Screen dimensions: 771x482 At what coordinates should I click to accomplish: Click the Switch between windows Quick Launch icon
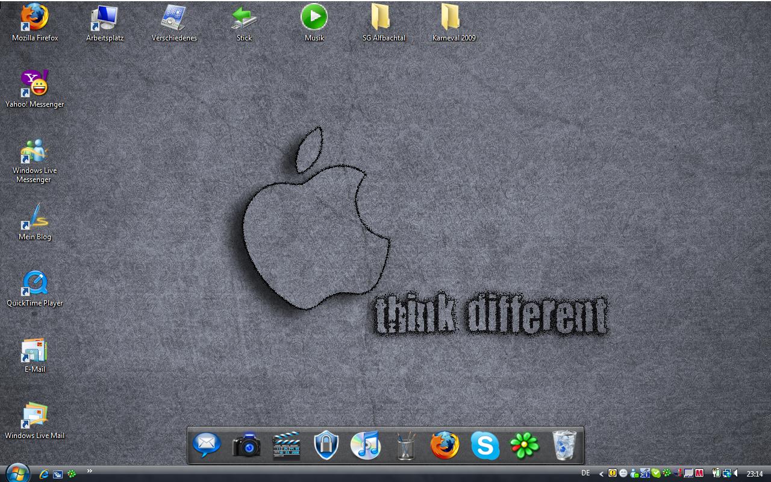click(x=58, y=474)
